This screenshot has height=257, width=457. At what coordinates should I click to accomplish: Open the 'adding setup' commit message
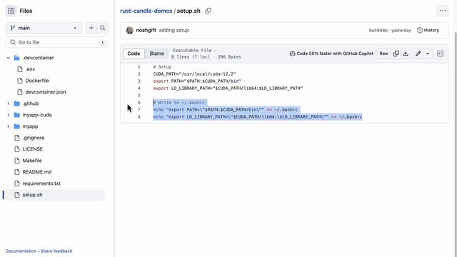174,30
